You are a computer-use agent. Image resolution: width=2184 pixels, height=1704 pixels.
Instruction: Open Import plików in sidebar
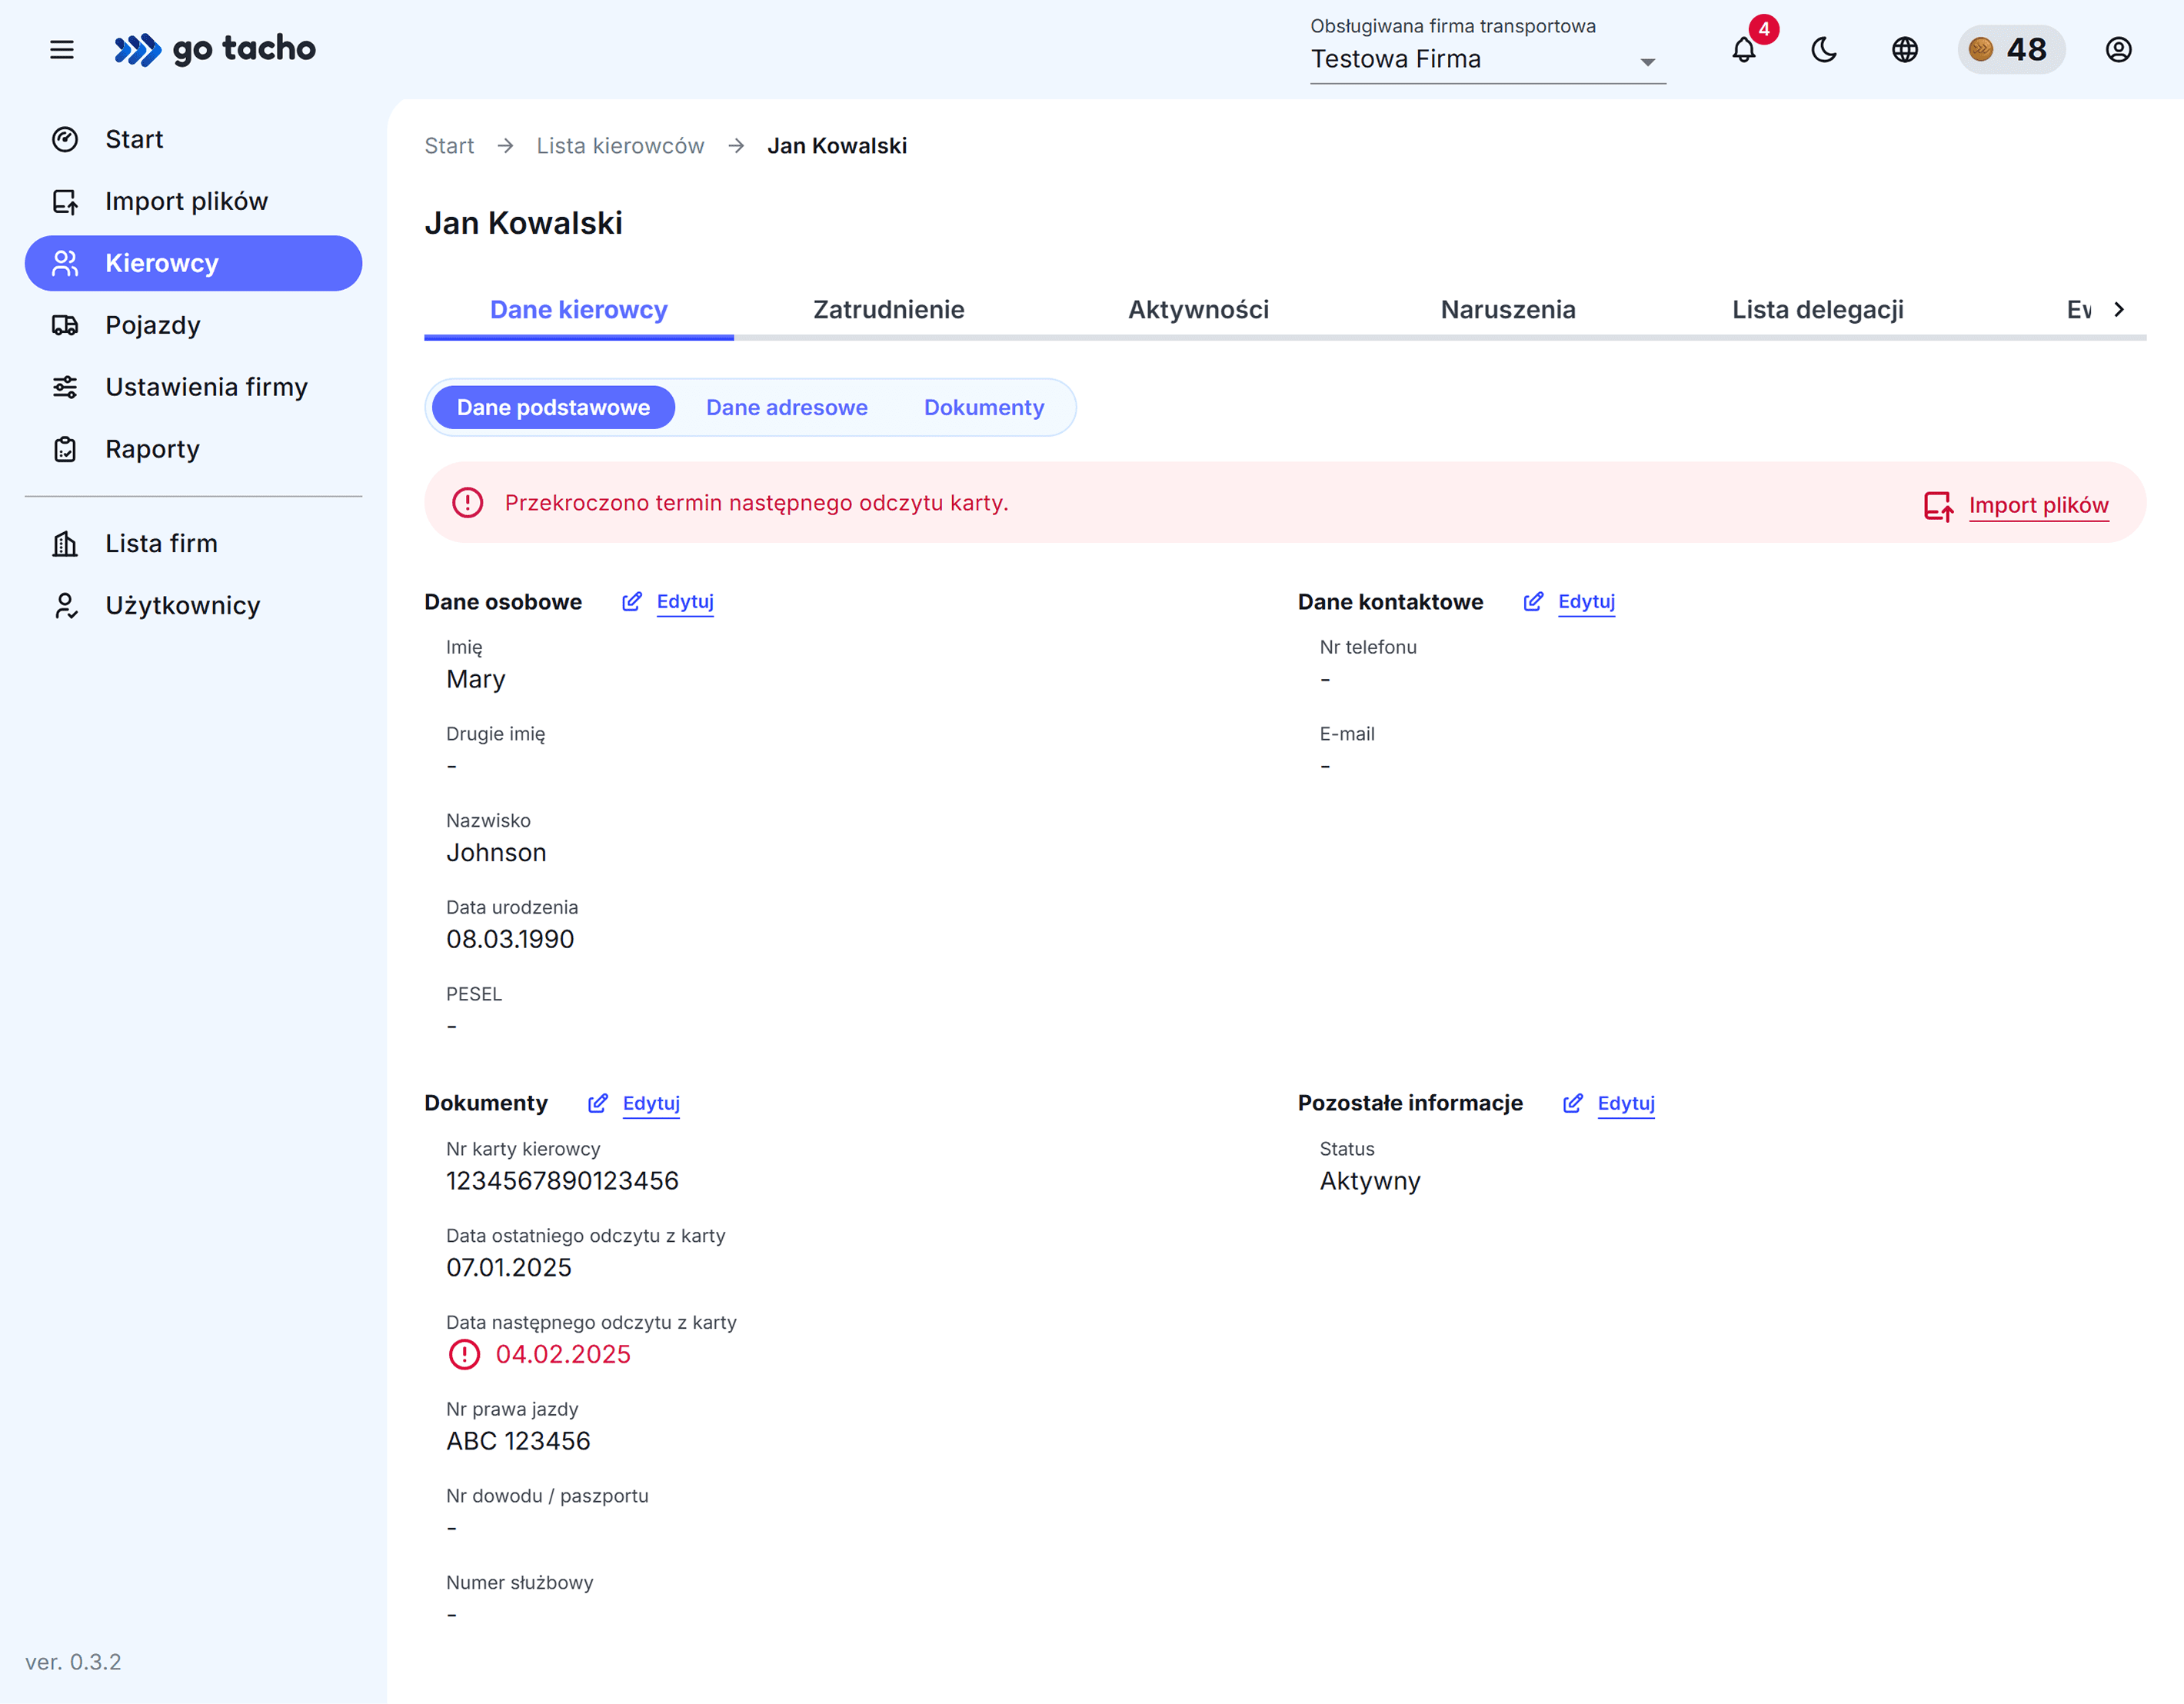pyautogui.click(x=193, y=201)
